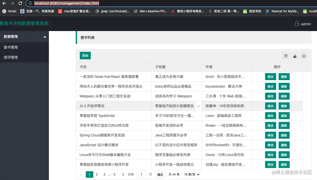Click the browser reload icon
The width and height of the screenshot is (317, 180).
[x=21, y=3]
